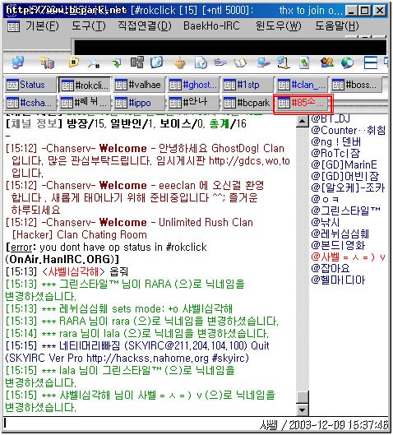
Task: Open the 도움말(H) menu
Action: pos(337,26)
